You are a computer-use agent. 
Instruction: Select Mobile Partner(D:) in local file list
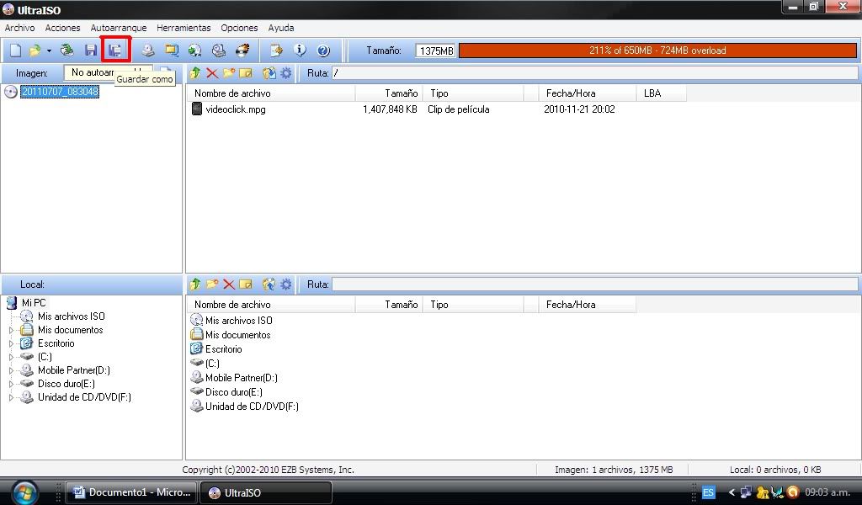242,378
